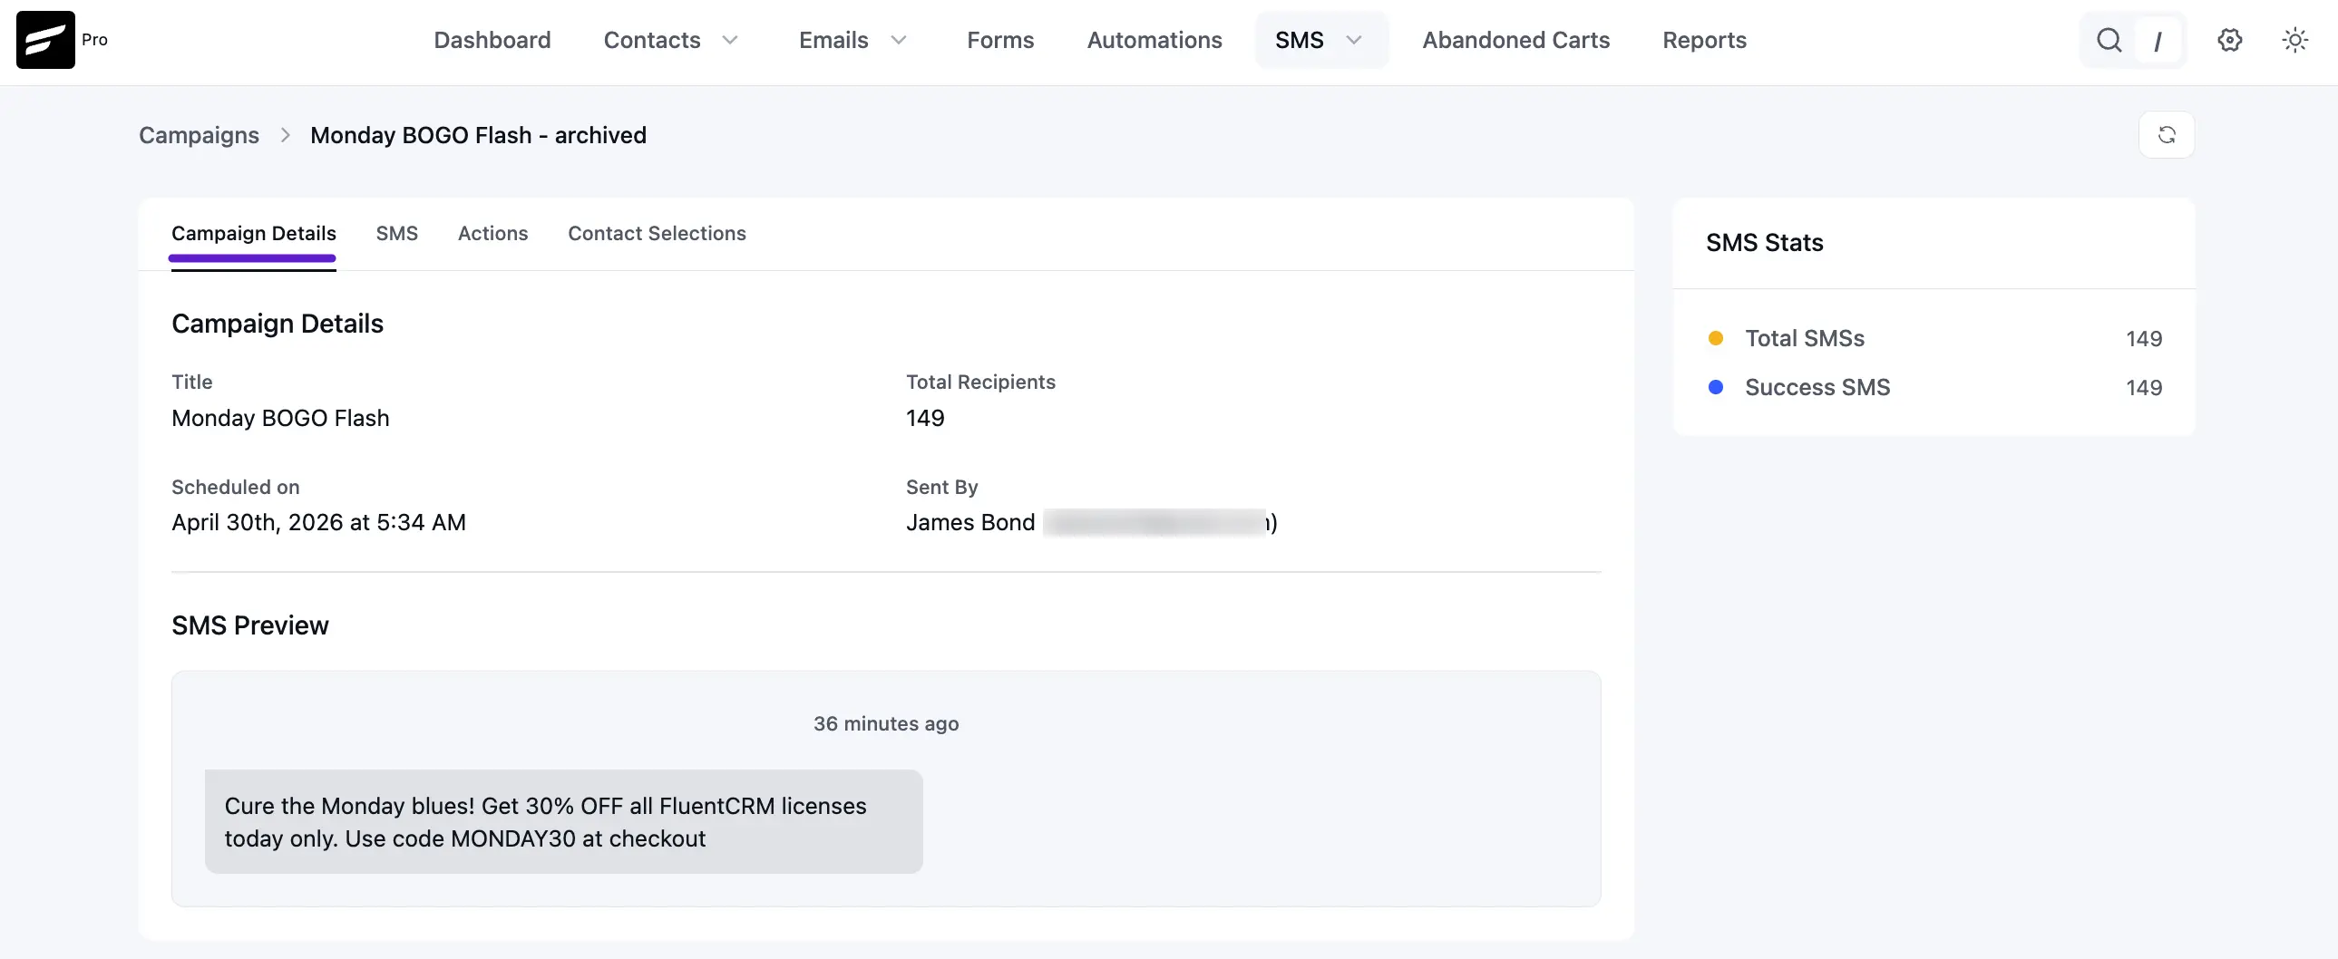2338x959 pixels.
Task: Click the 'Campaign Details' section heading
Action: point(278,324)
